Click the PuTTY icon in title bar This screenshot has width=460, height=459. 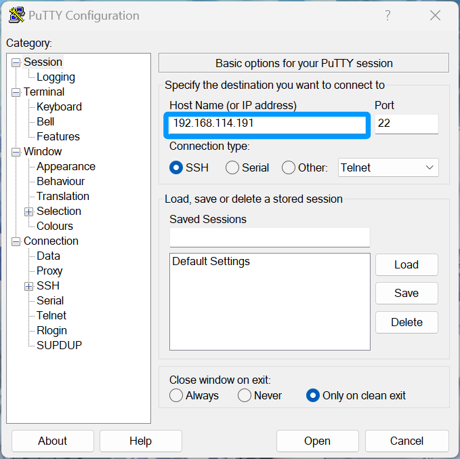point(17,16)
